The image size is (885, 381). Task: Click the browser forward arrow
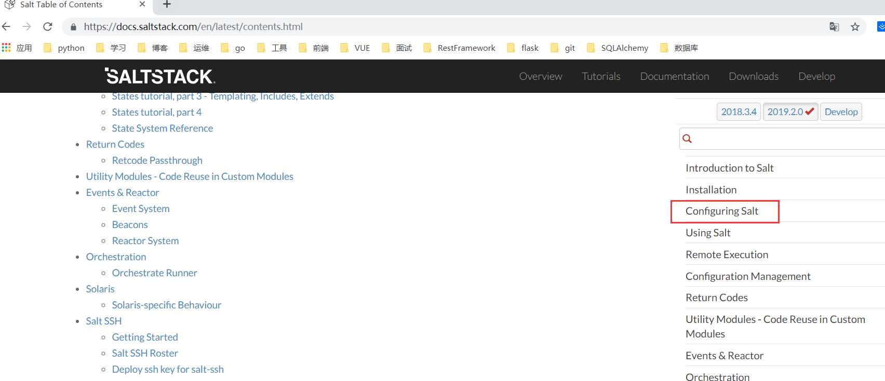click(x=27, y=26)
